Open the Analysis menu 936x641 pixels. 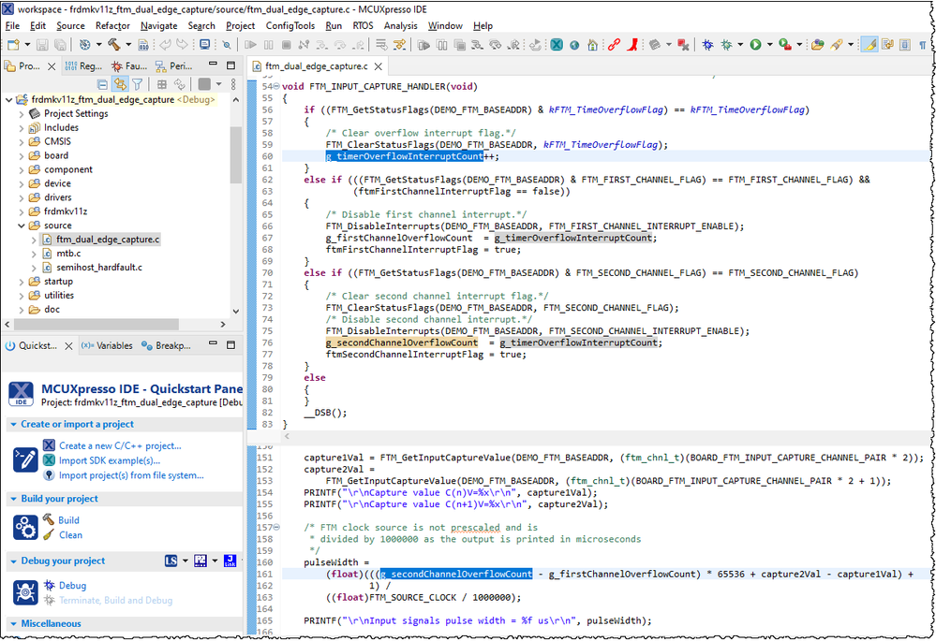coord(401,25)
